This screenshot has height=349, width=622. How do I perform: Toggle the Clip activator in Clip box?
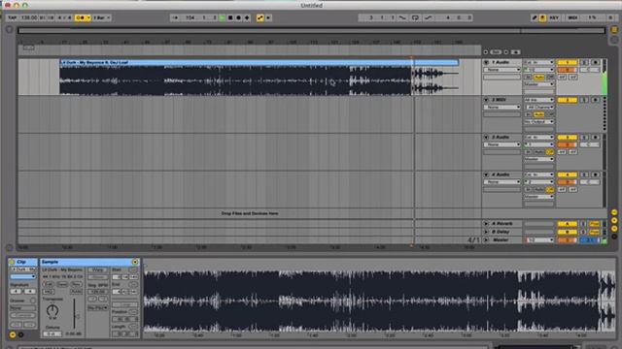click(12, 262)
